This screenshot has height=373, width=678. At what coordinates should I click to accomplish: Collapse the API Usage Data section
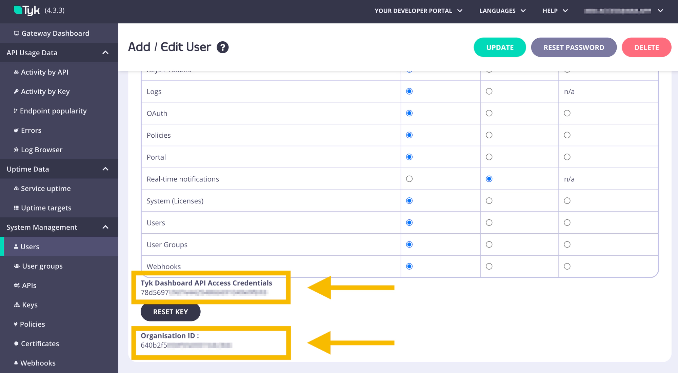(105, 53)
